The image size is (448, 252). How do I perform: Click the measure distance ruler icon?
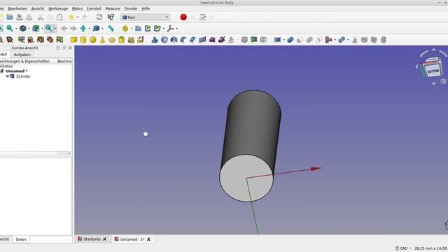point(111,28)
